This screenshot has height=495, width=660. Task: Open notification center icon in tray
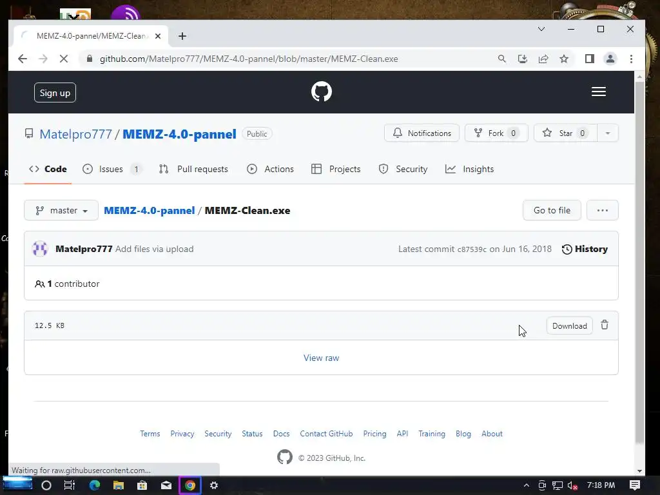(x=635, y=485)
